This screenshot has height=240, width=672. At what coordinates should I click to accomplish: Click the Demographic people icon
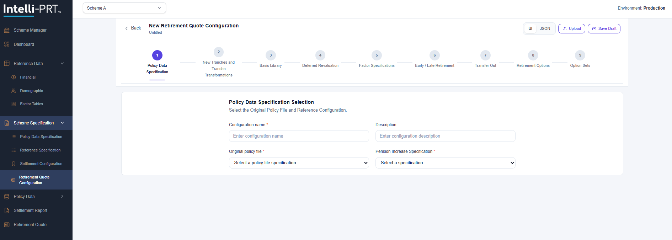click(x=14, y=91)
